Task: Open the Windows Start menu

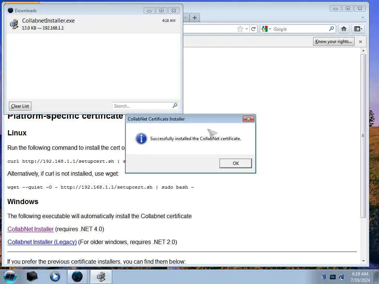Action: point(10,277)
